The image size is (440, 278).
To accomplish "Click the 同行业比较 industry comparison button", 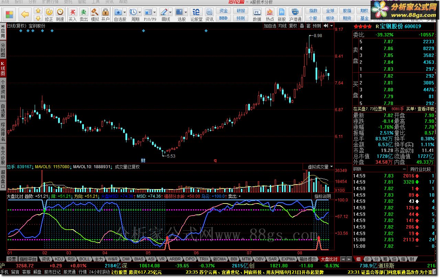I will [x=420, y=169].
